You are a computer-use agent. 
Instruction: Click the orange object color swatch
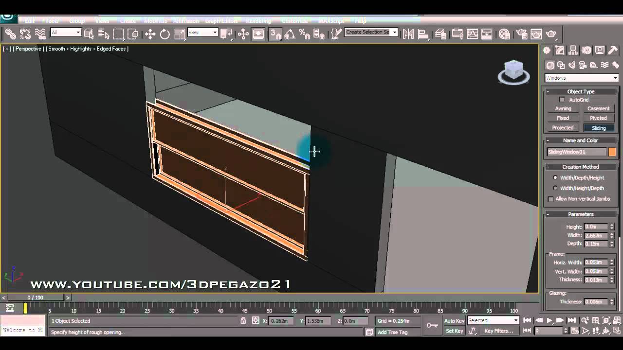click(612, 152)
